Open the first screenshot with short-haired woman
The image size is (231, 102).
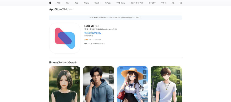tap(65, 84)
